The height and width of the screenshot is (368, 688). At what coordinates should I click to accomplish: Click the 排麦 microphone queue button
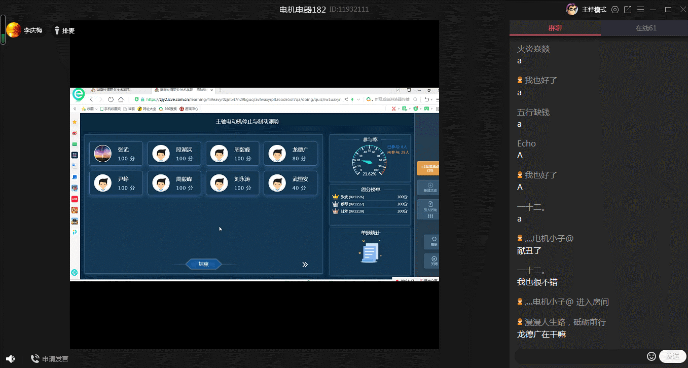tap(64, 31)
